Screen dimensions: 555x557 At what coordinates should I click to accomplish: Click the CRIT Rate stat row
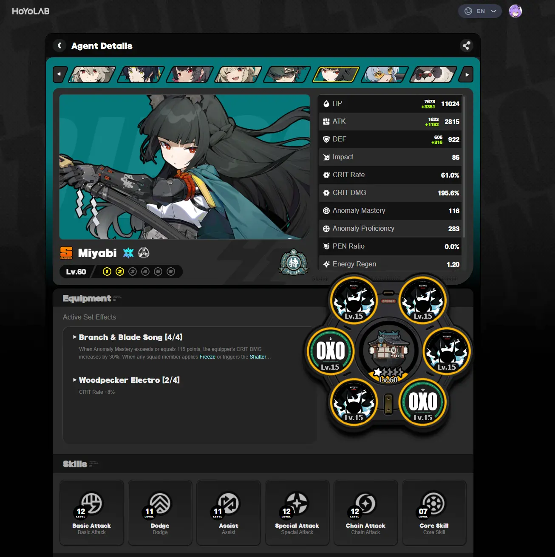pyautogui.click(x=390, y=175)
